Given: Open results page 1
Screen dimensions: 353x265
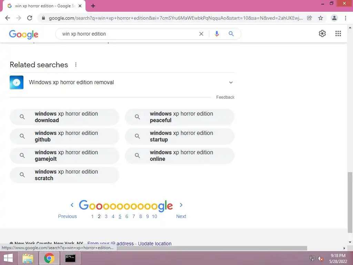Looking at the screenshot, I should point(92,216).
